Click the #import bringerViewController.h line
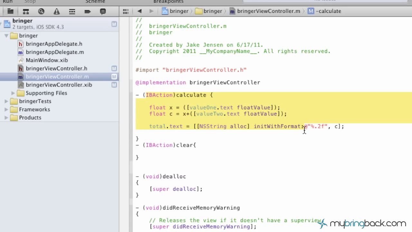The image size is (412, 232). (191, 70)
